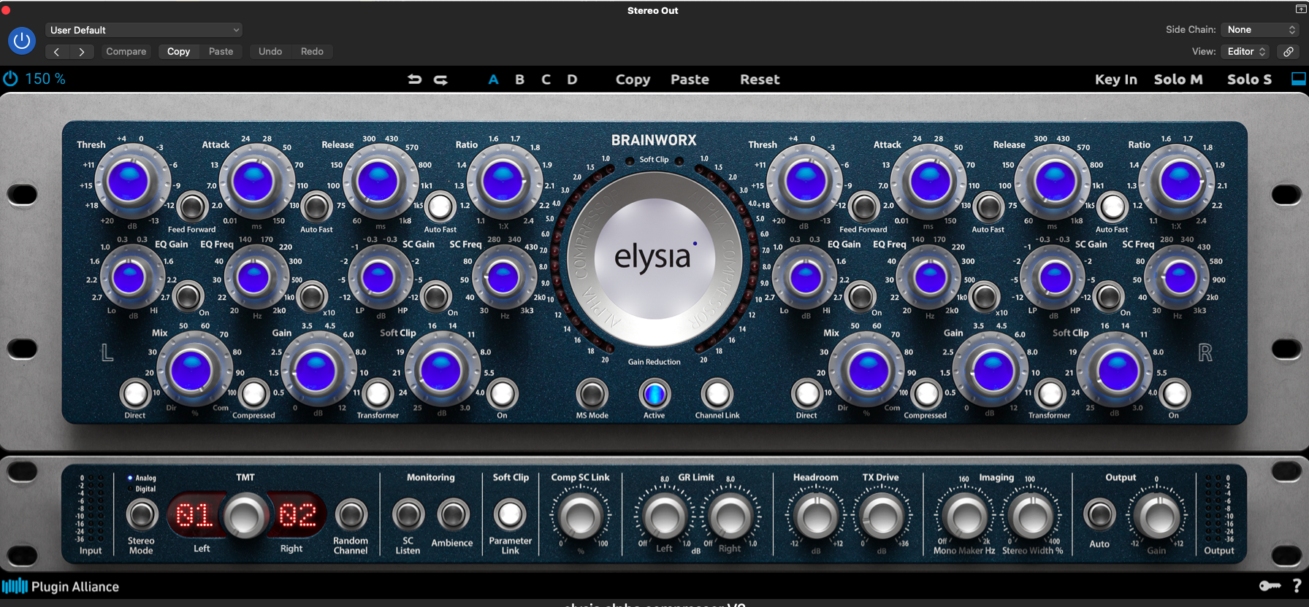Viewport: 1309px width, 607px height.
Task: Toggle Soft Clip Parameter Link button
Action: pos(510,515)
